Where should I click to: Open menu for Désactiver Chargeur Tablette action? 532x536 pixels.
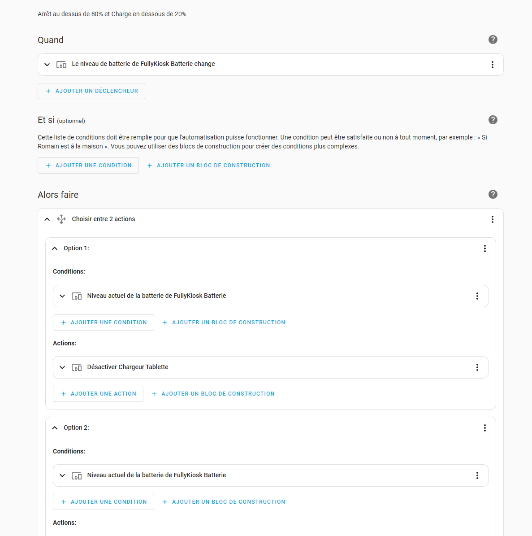tap(477, 367)
